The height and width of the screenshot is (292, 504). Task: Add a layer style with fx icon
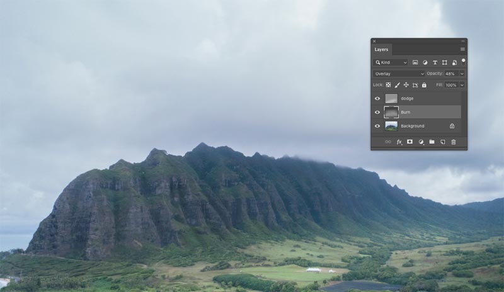pos(399,142)
